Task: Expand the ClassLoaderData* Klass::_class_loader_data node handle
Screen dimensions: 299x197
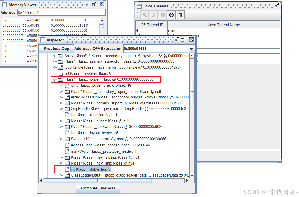Action: pos(61,175)
